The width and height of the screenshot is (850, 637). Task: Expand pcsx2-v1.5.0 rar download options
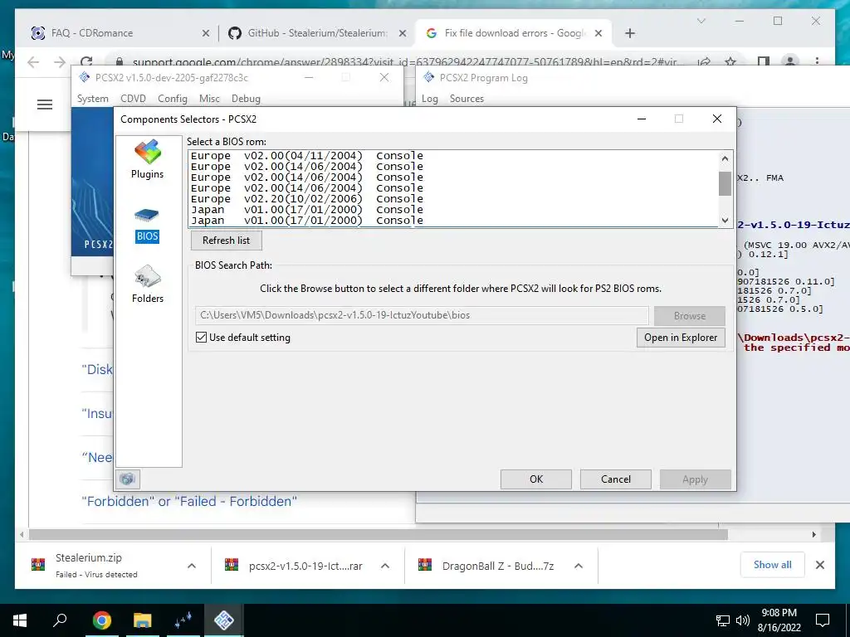click(x=385, y=566)
